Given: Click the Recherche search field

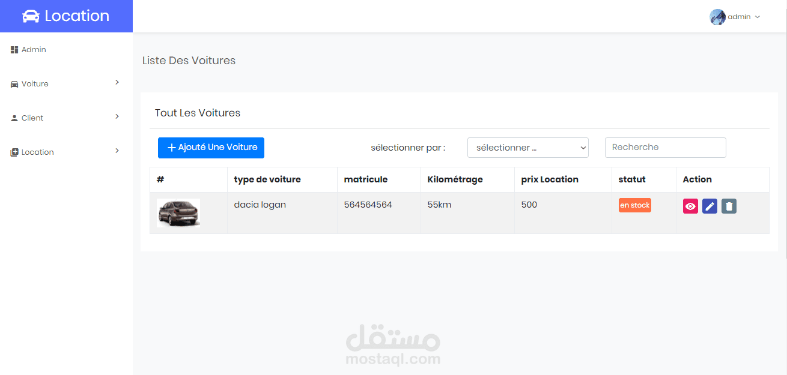Looking at the screenshot, I should point(665,148).
